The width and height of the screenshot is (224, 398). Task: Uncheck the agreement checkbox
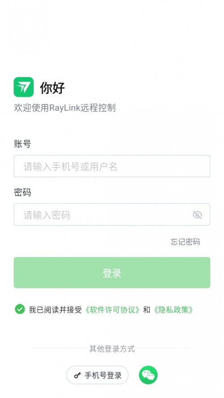pos(20,309)
